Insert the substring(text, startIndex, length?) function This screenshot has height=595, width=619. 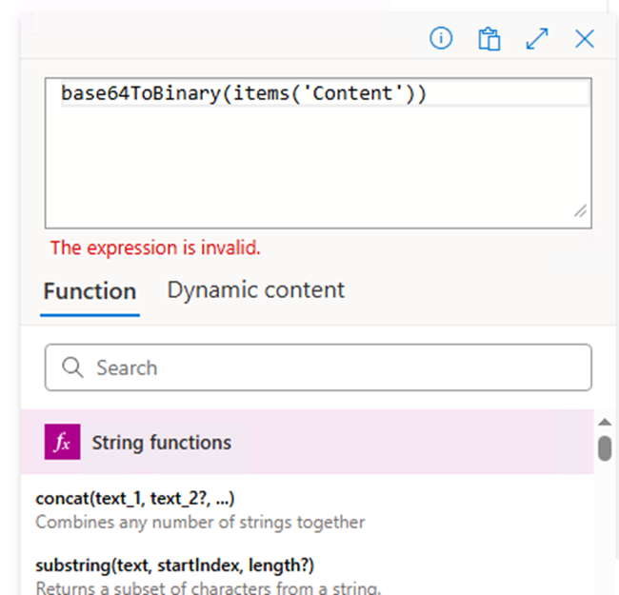point(174,565)
